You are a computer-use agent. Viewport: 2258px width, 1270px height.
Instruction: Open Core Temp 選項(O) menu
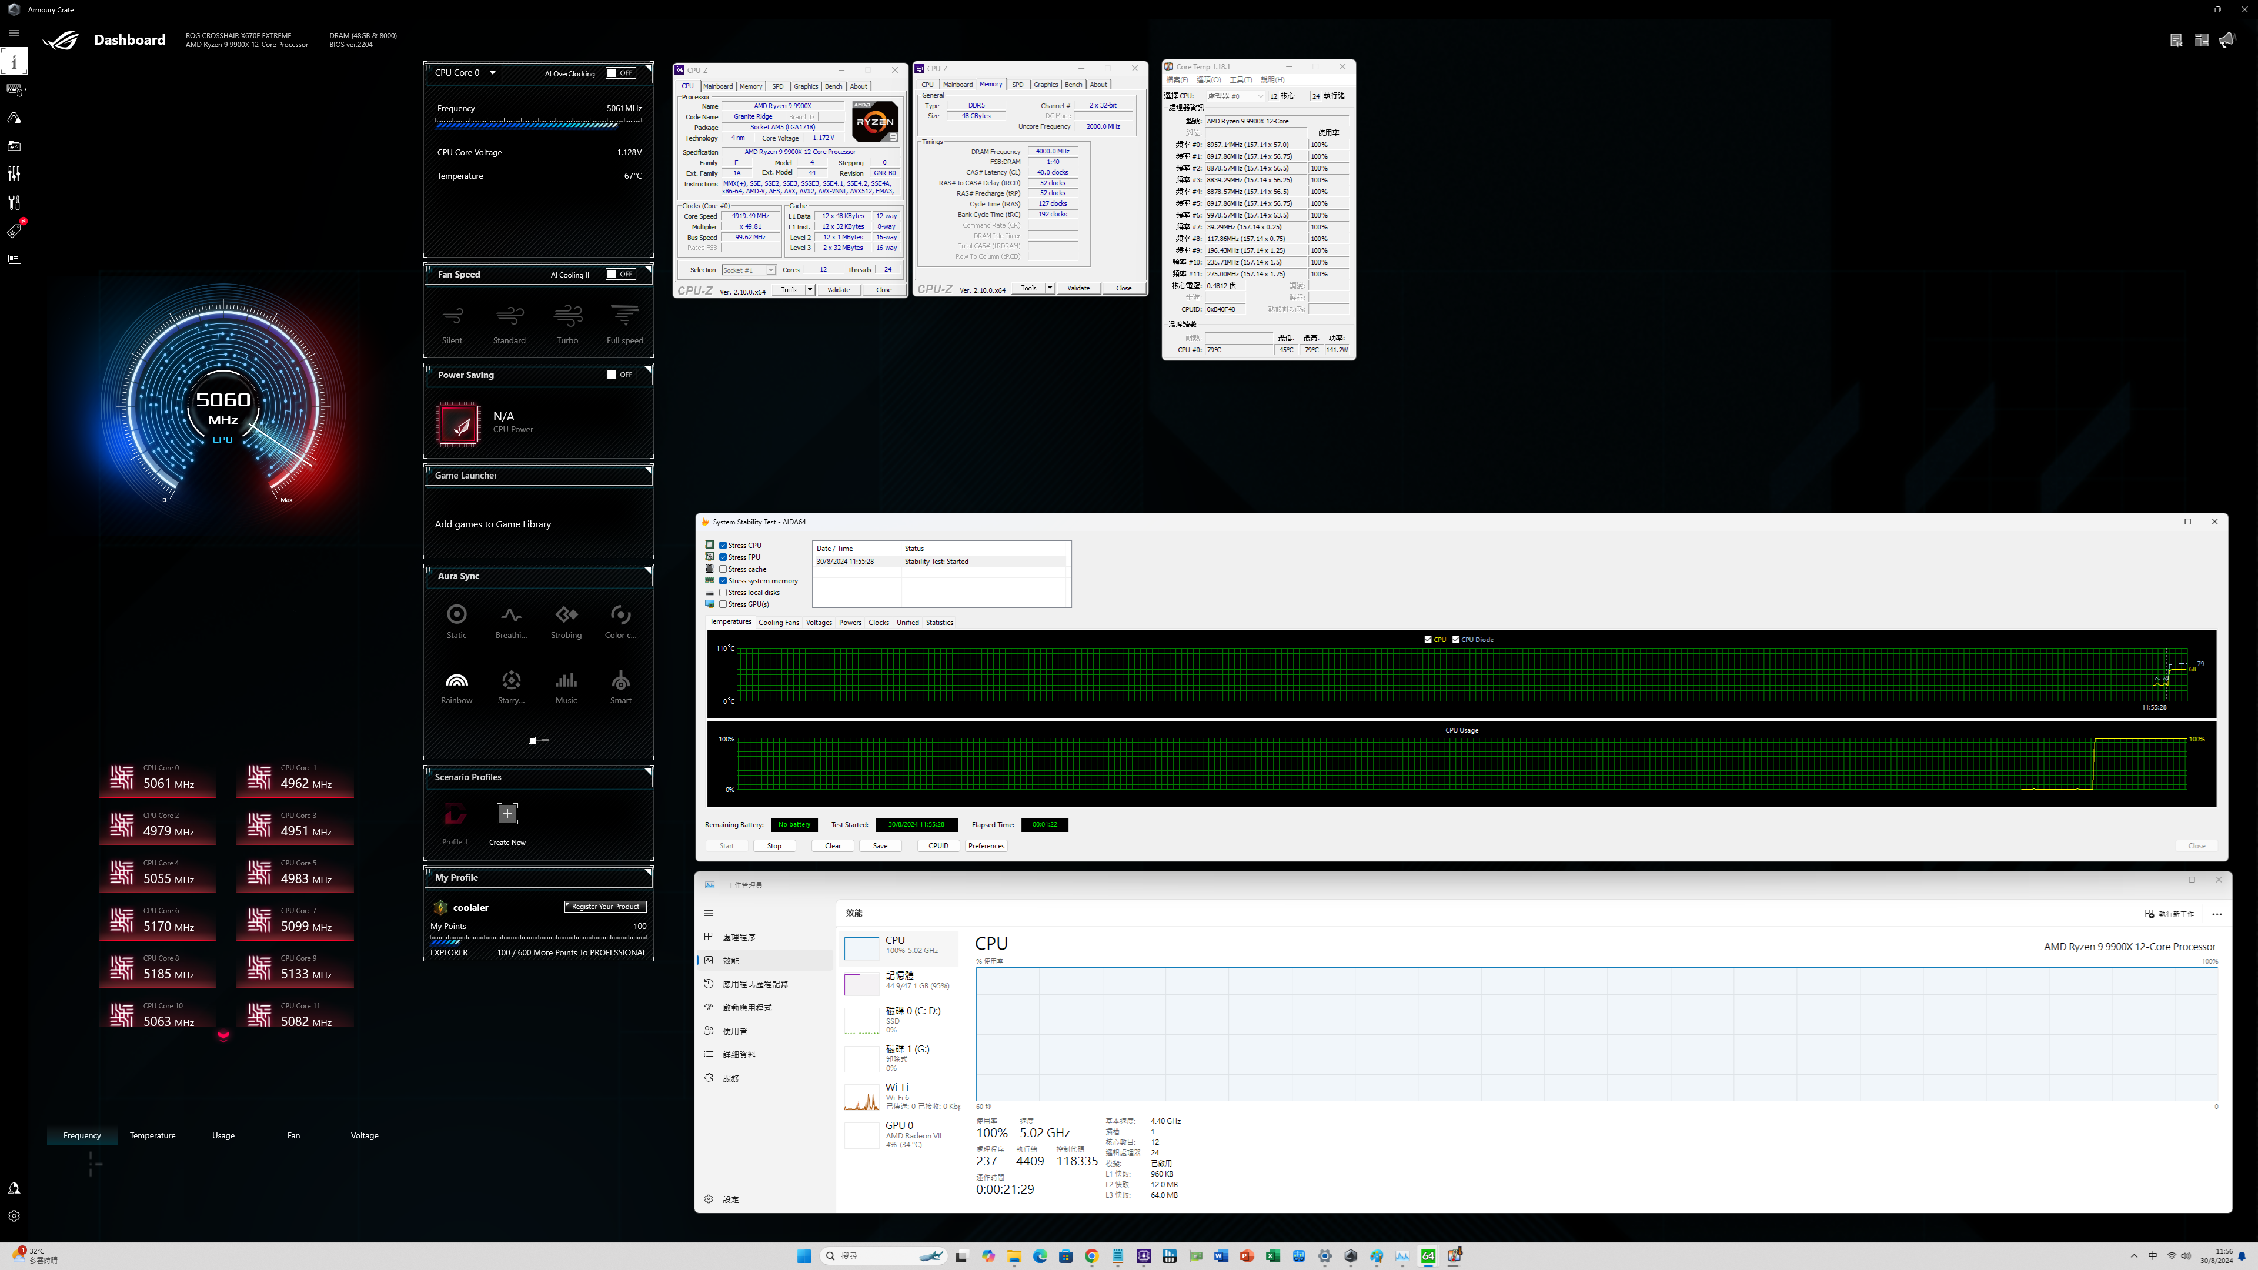pos(1209,80)
